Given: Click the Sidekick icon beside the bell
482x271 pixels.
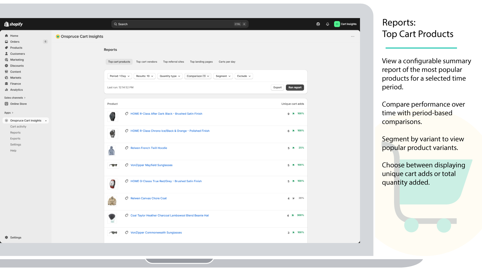Looking at the screenshot, I should tap(318, 24).
